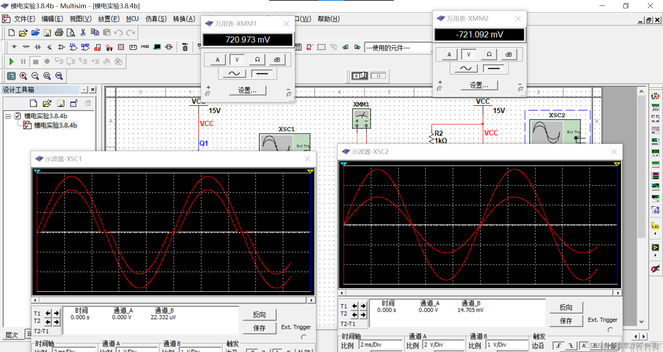Zoom out of the schematic
The image size is (663, 352).
(35, 76)
